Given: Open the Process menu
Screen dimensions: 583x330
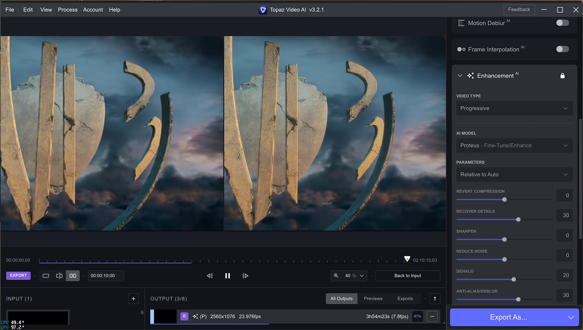Looking at the screenshot, I should [68, 10].
